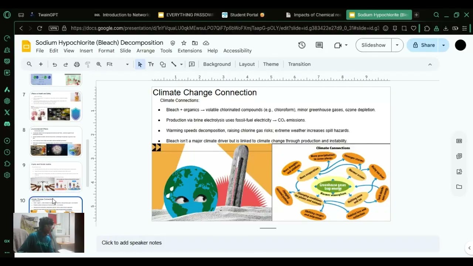Go back in browser history
Screen dimensions: 473x266
tap(21, 28)
